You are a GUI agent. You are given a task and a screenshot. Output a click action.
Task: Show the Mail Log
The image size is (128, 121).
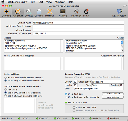click(x=63, y=13)
